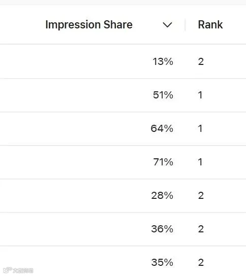The image size is (246, 276).
Task: Click the watermark logo icon
Action: click(8, 270)
